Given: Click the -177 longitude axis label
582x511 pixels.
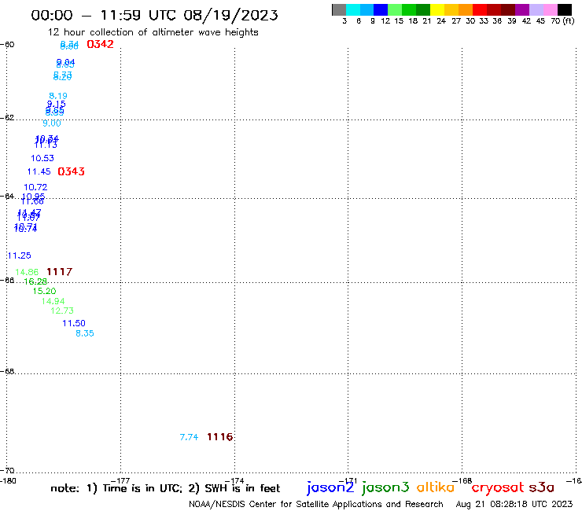Looking at the screenshot, I should (x=120, y=481).
